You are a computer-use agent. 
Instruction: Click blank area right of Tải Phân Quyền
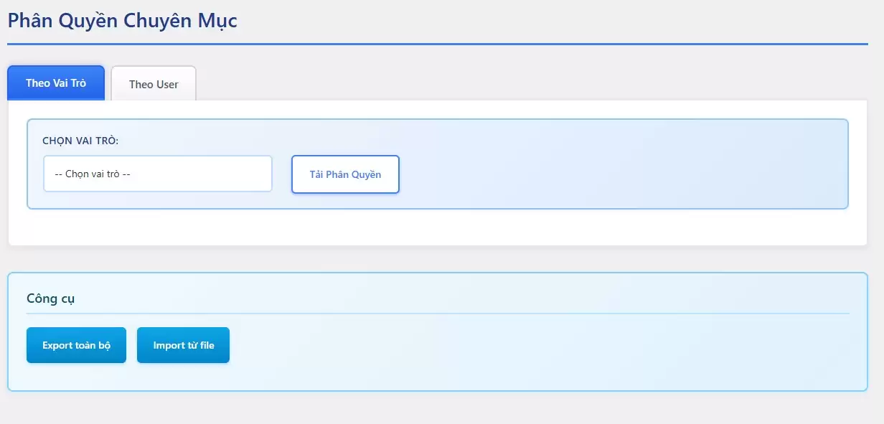click(610, 174)
